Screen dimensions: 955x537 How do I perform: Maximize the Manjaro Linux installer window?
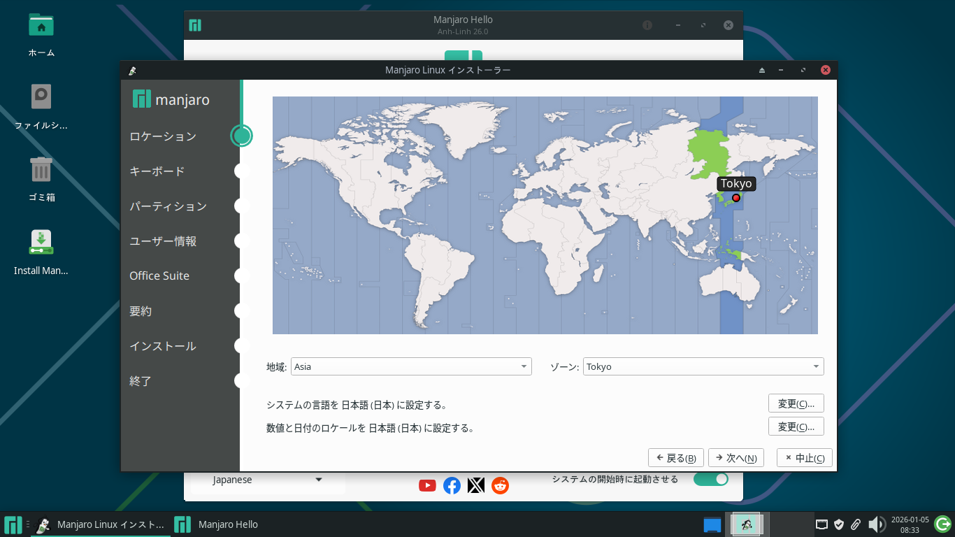803,70
